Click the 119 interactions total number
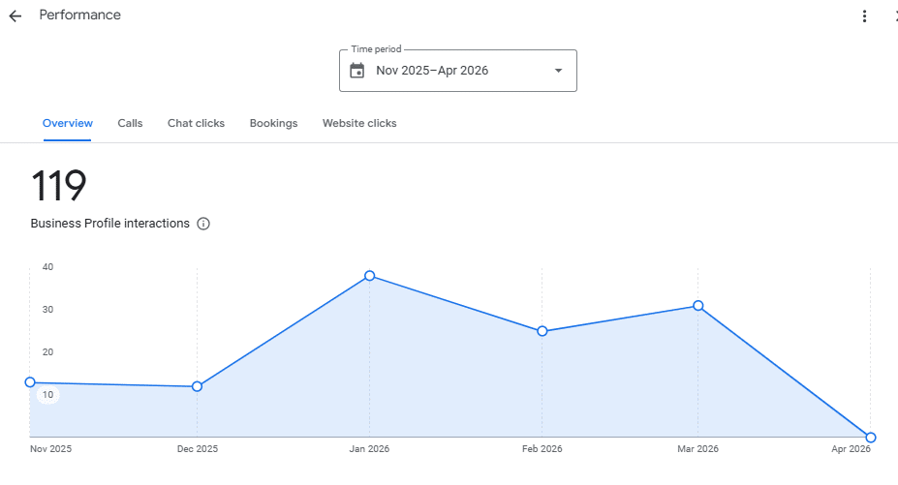Viewport: 898px width, 485px height. (x=59, y=186)
